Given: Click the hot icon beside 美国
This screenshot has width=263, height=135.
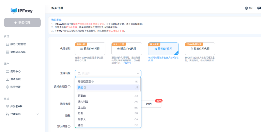Looking at the screenshot, I should 85,87.
